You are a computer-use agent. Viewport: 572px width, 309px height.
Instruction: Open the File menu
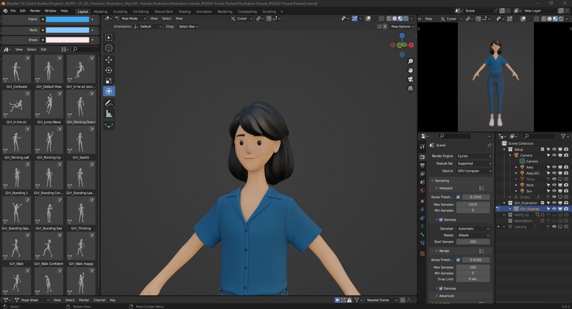pos(13,11)
